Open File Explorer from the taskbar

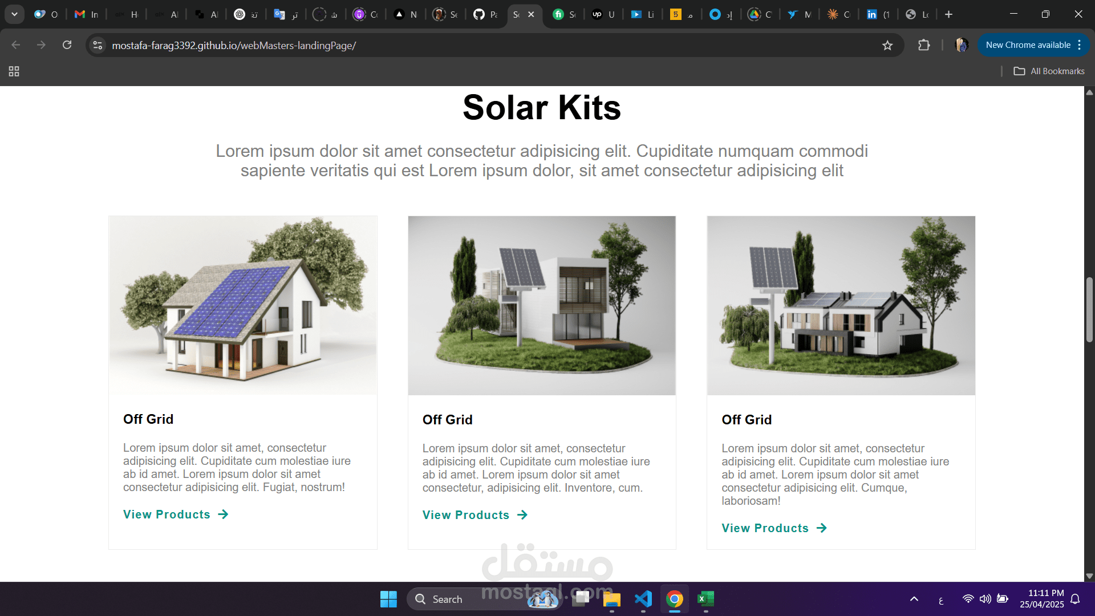611,599
